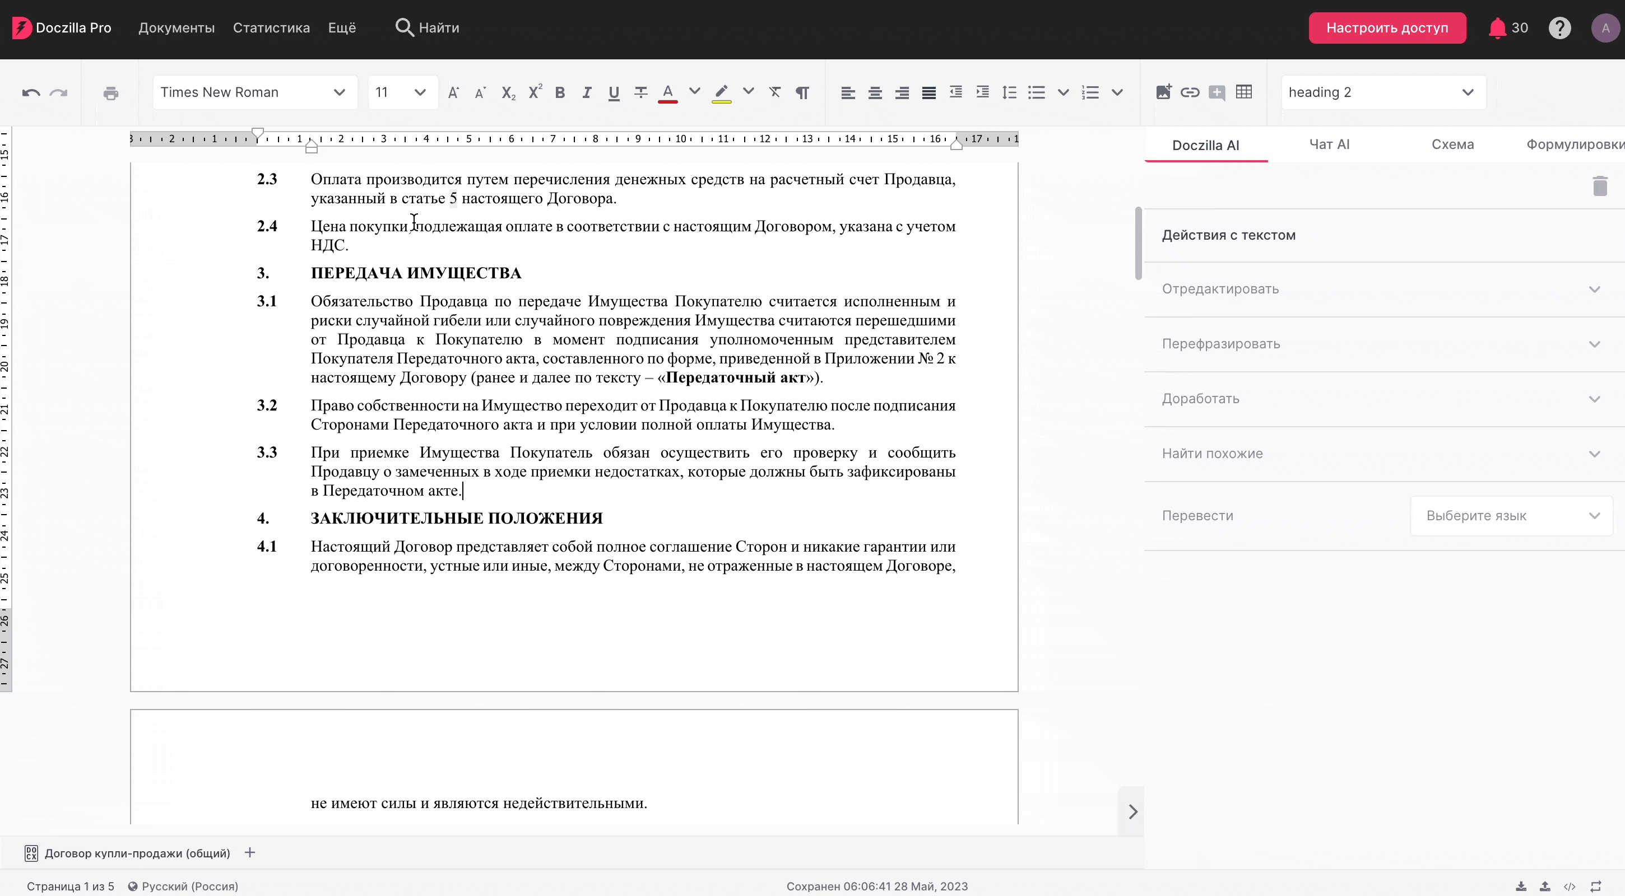Toggle strikethrough formatting
This screenshot has width=1625, height=896.
click(x=641, y=93)
